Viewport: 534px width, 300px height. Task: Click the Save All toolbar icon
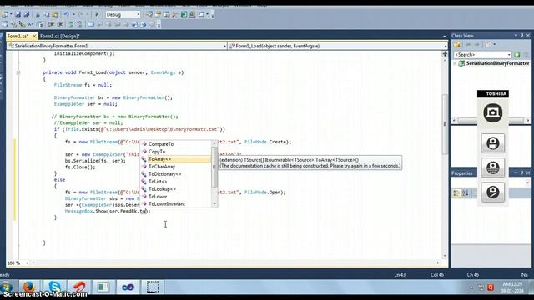pyautogui.click(x=26, y=14)
